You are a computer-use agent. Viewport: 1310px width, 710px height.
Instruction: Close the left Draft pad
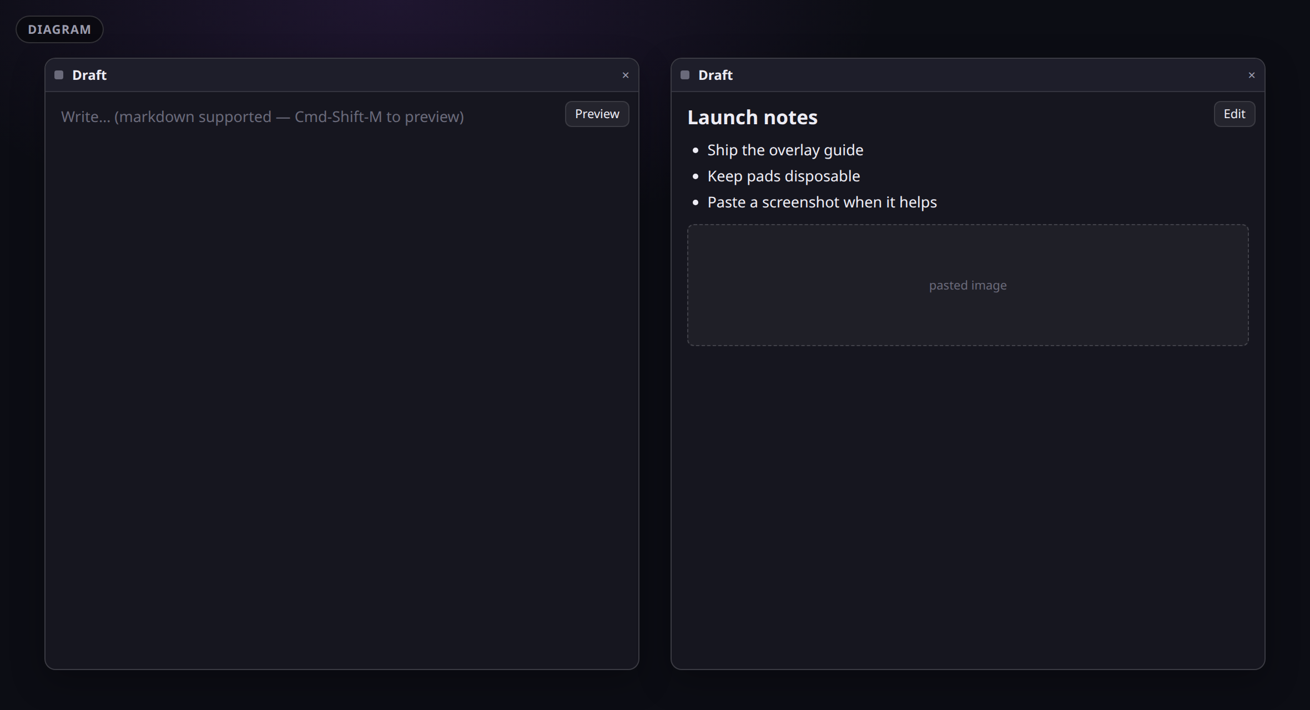626,75
